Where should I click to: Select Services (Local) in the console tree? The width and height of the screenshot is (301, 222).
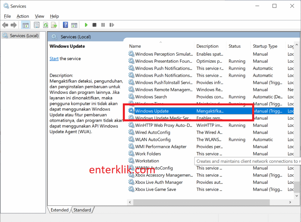coord(24,36)
